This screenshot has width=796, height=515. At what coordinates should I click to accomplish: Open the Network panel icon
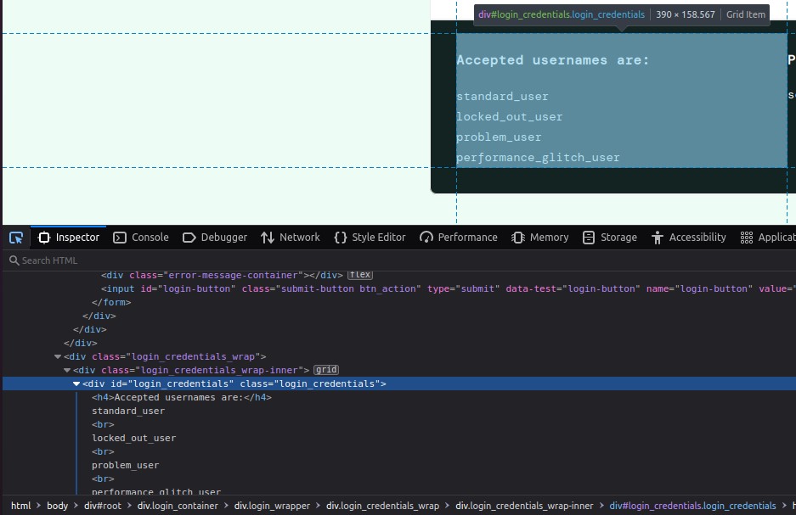coord(268,238)
